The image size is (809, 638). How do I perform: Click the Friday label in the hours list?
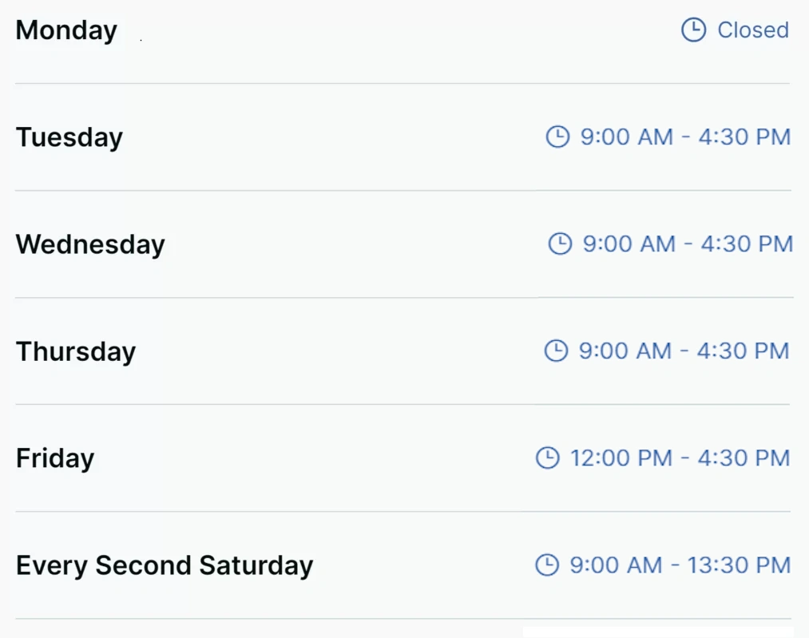(x=54, y=458)
